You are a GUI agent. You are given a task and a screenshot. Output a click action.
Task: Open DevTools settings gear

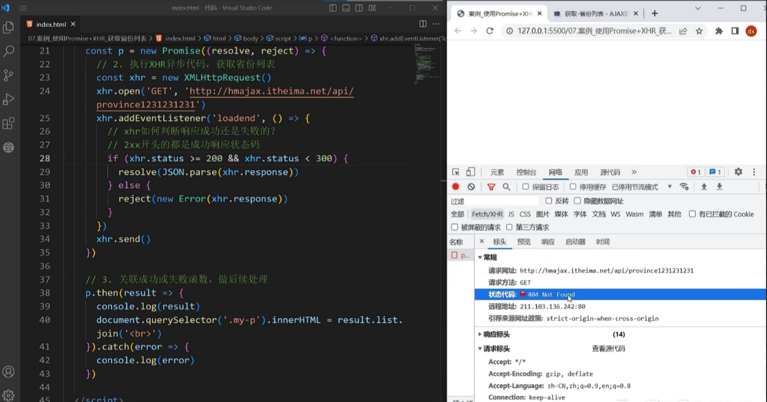[738, 172]
